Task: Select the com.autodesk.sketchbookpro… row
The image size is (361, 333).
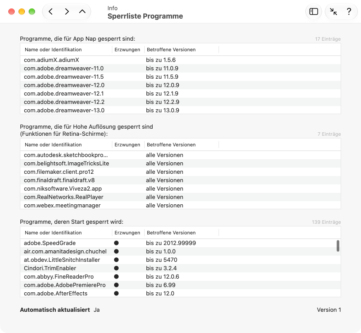Action: pos(180,155)
